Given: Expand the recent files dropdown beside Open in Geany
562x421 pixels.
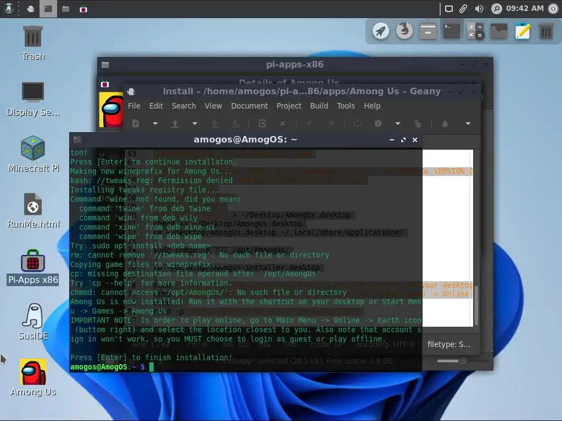Looking at the screenshot, I should [195, 123].
